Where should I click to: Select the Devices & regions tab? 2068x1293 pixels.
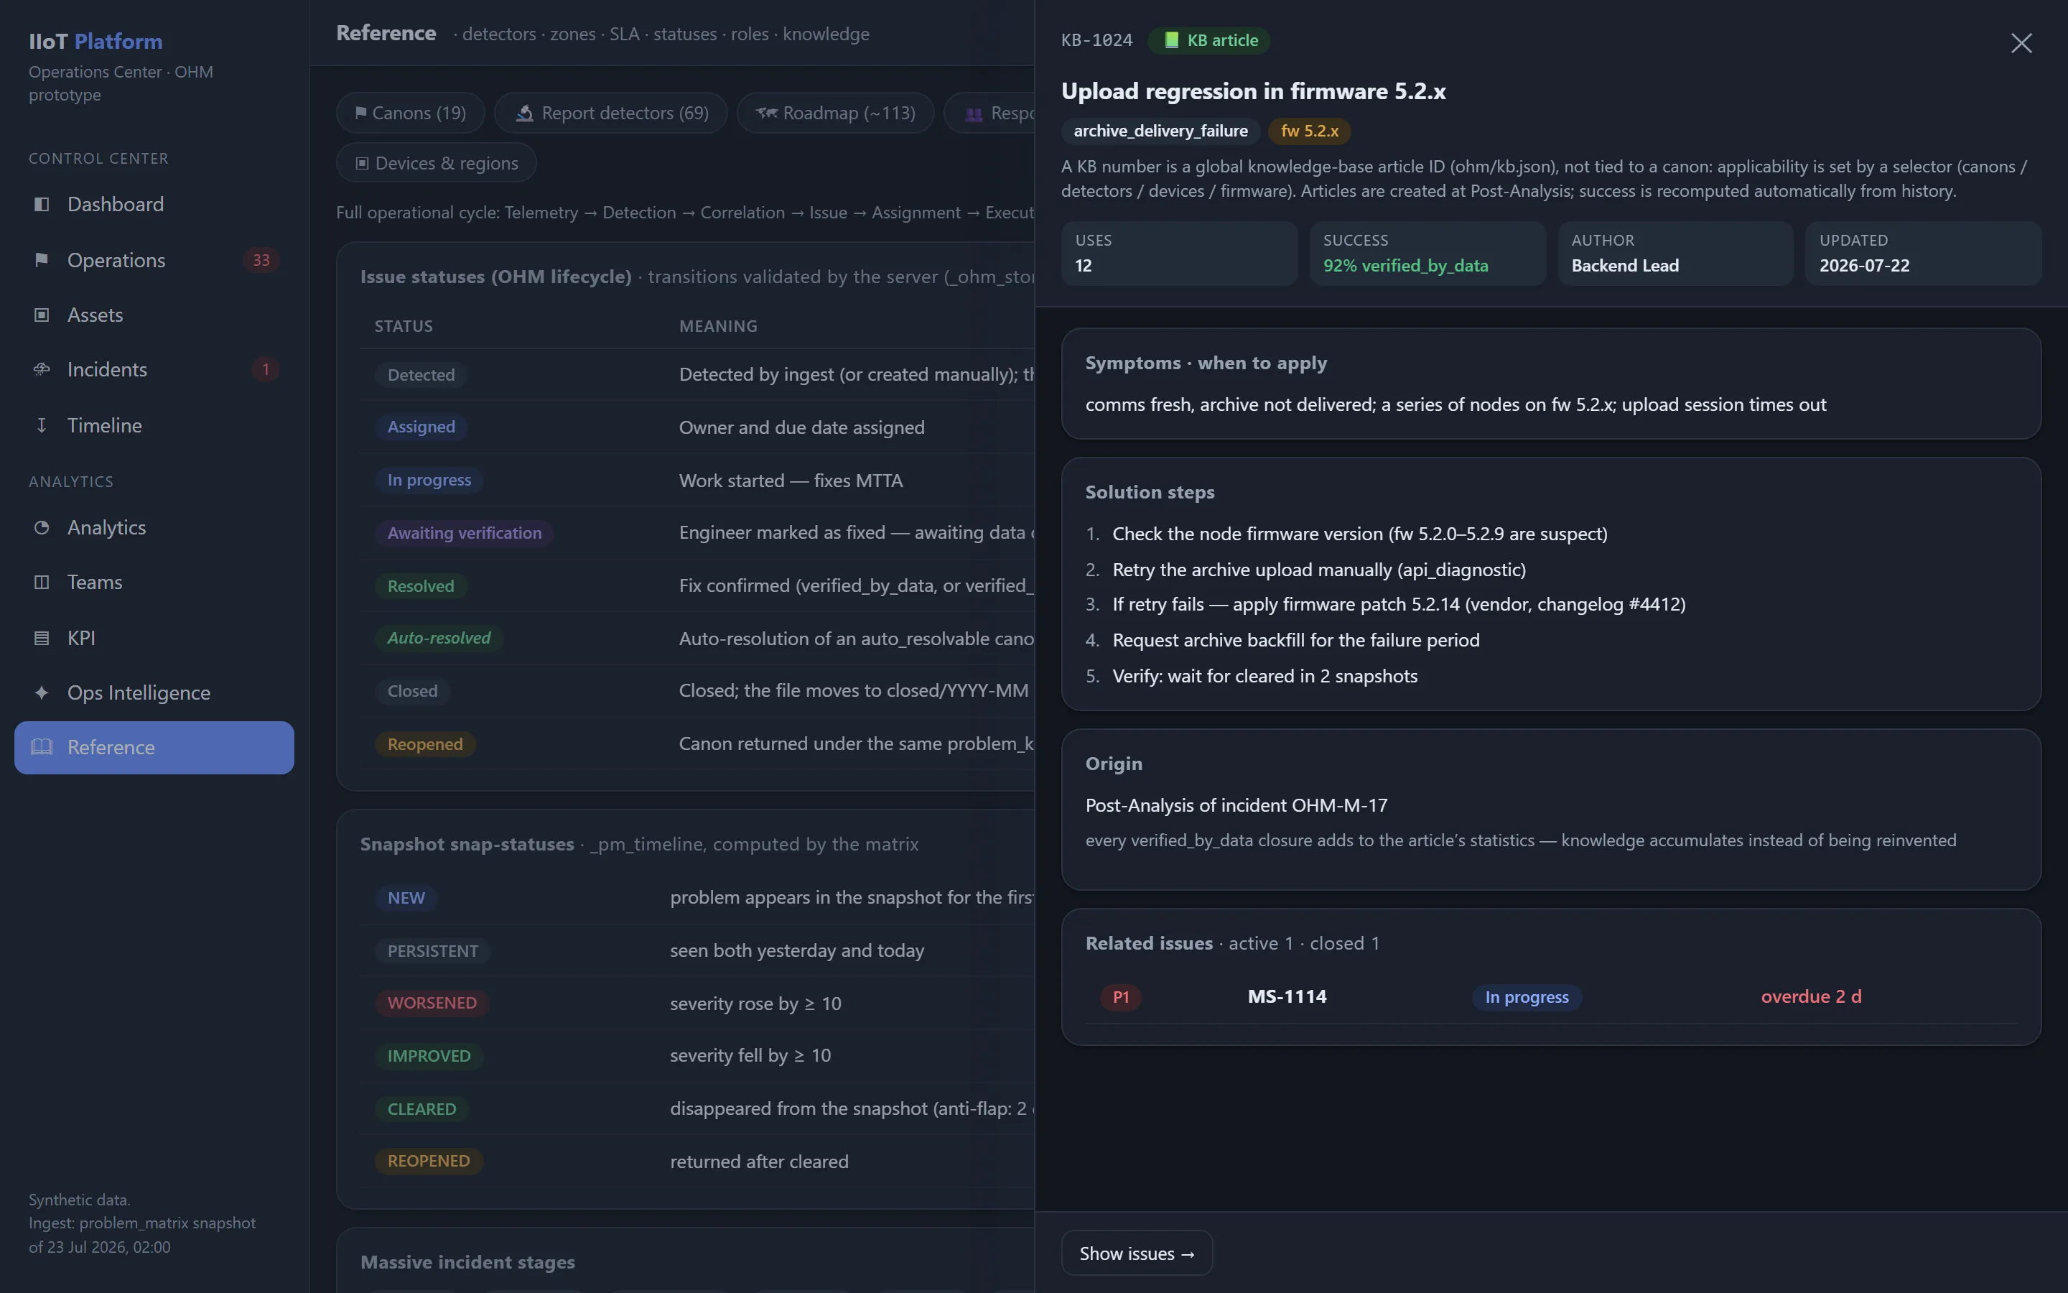pos(436,163)
